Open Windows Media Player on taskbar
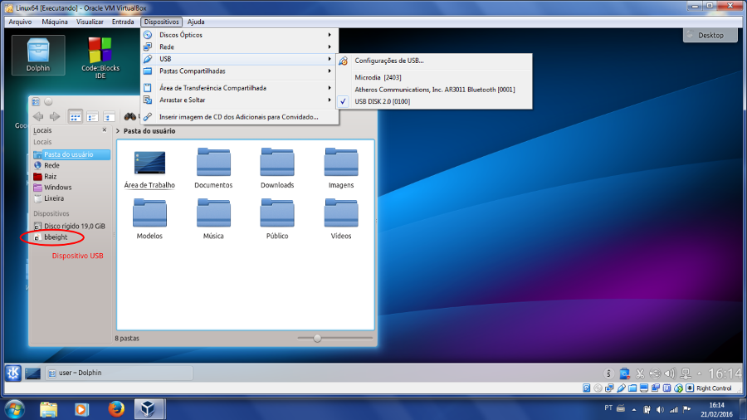The width and height of the screenshot is (747, 420). [x=81, y=409]
